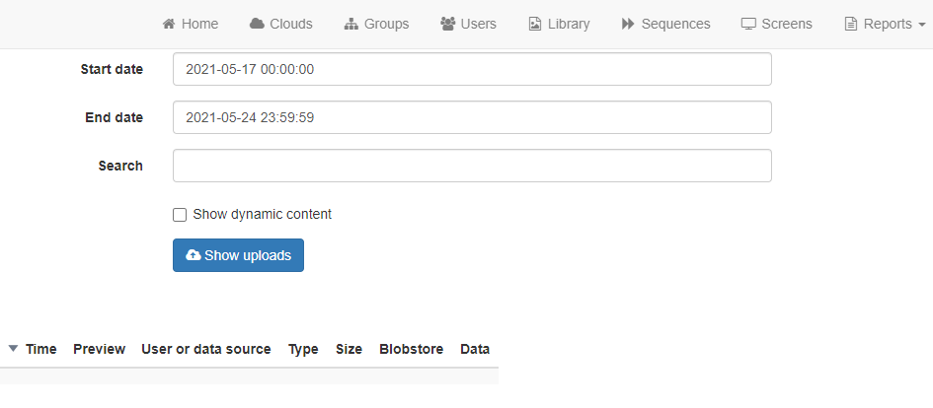Open the Library menu label
The width and height of the screenshot is (933, 408).
tap(569, 24)
